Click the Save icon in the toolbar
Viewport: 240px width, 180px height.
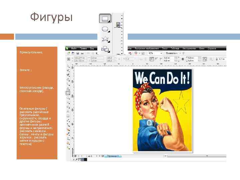[78, 53]
